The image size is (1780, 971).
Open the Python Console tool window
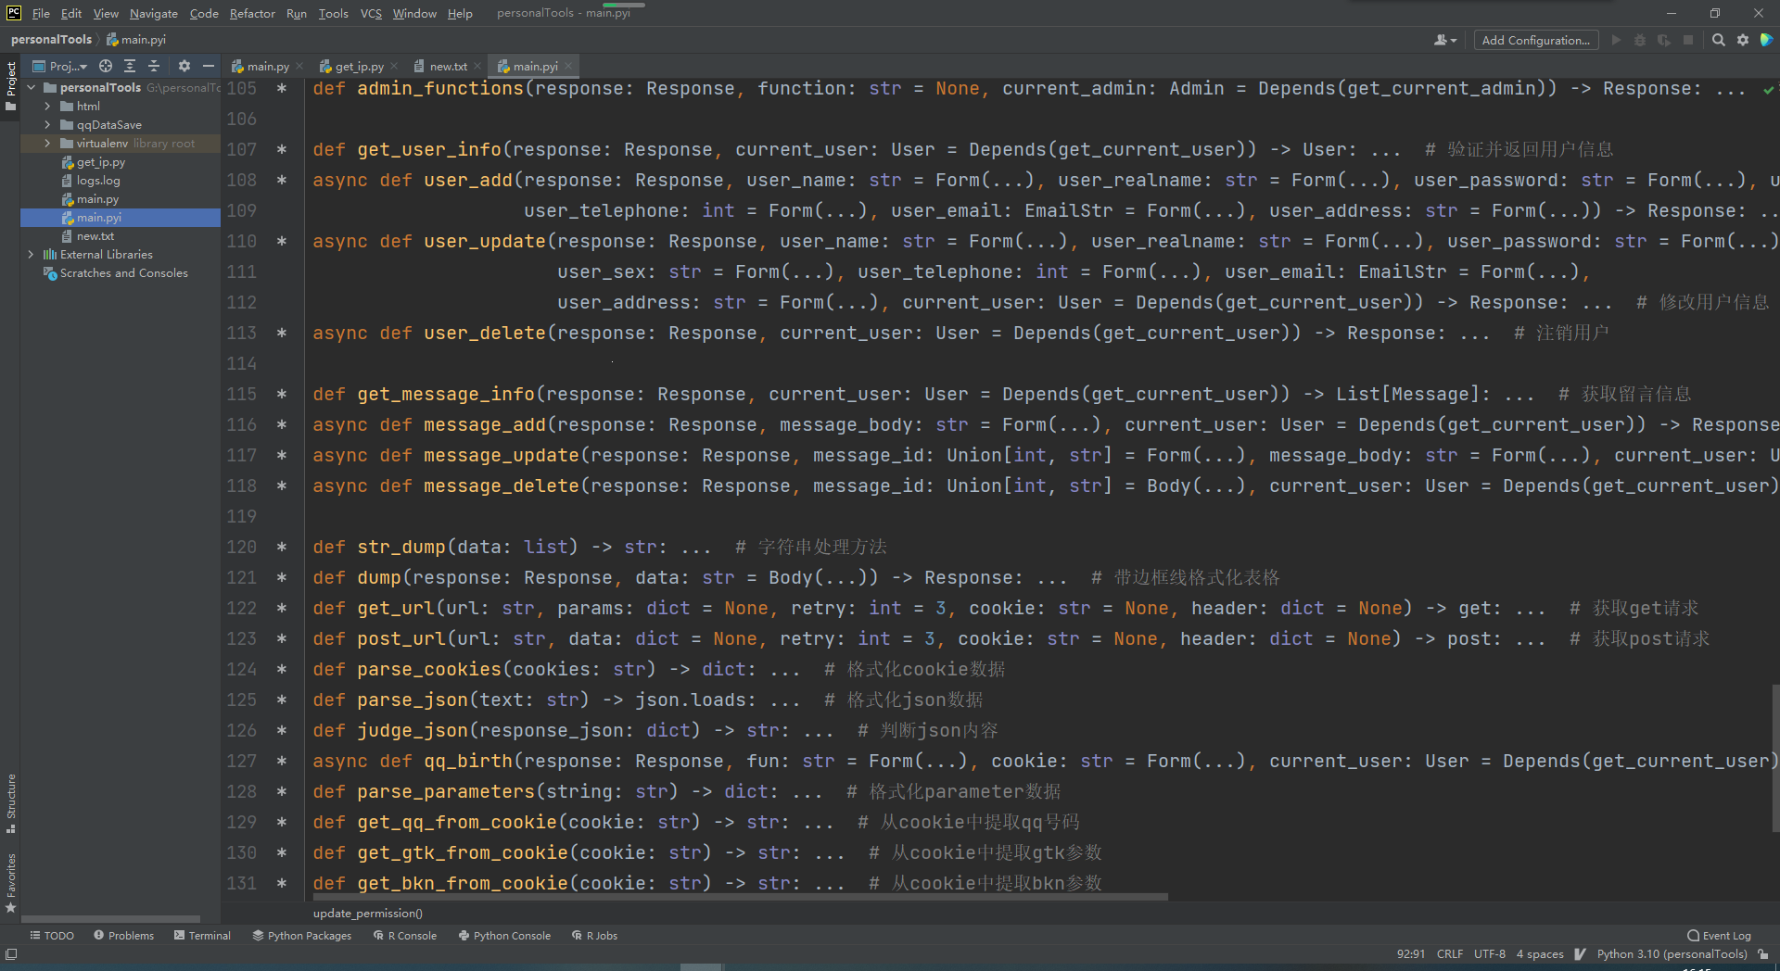(x=504, y=936)
